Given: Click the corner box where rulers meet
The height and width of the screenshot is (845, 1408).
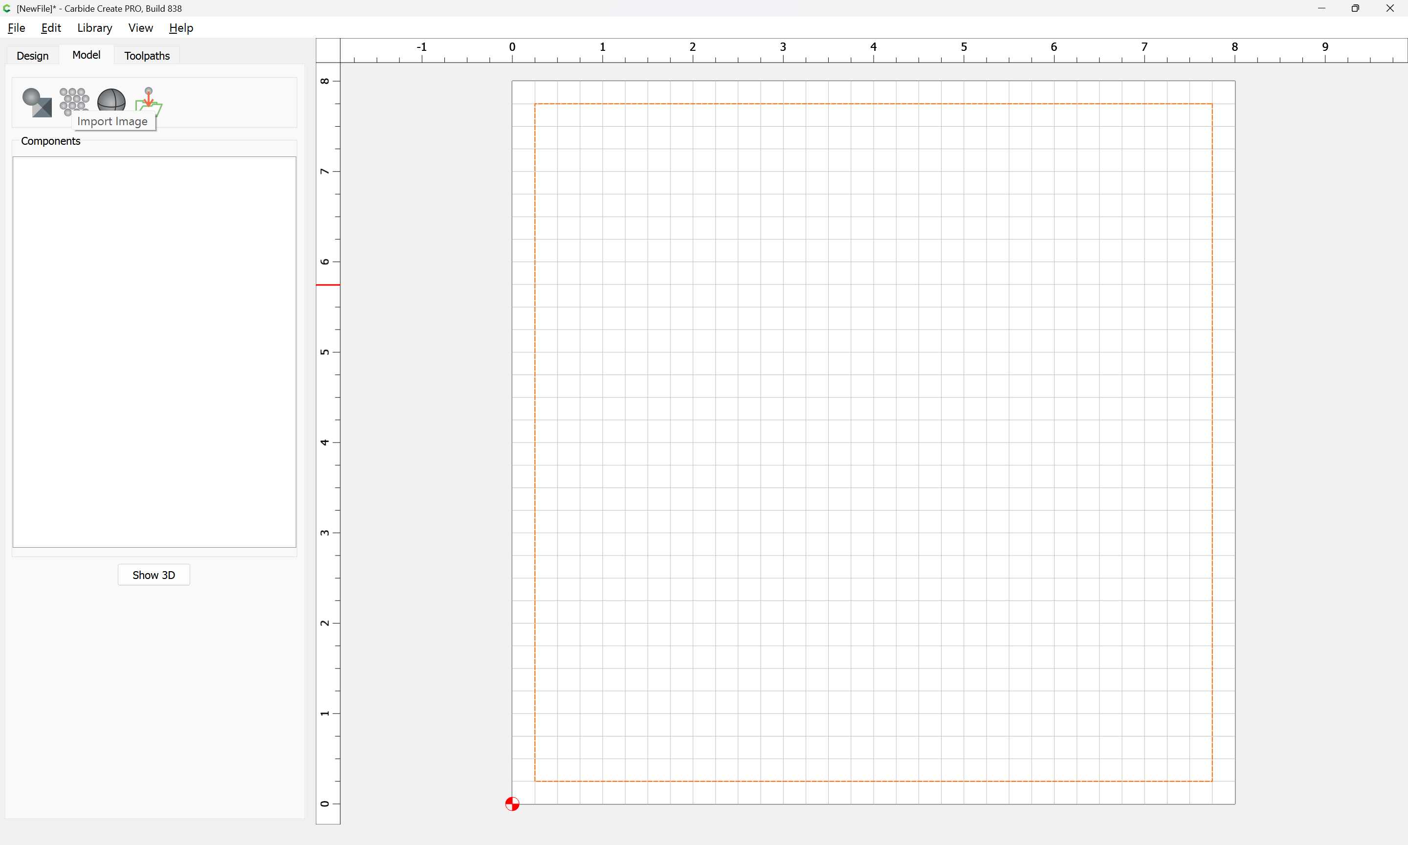Looking at the screenshot, I should (x=328, y=51).
